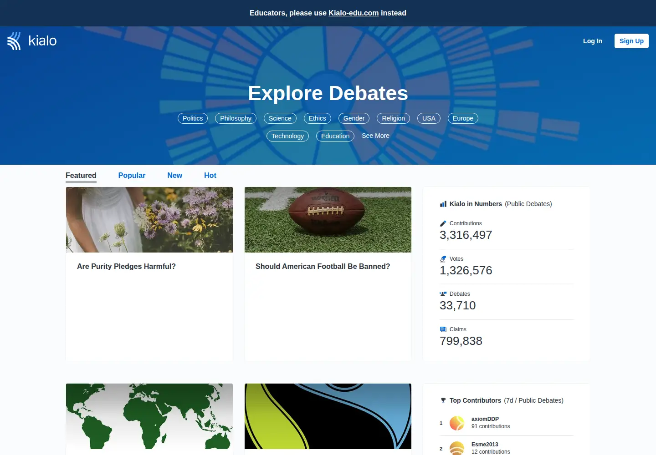Open the abstract yellow-blue debate thumbnail
656x455 pixels.
pos(328,416)
